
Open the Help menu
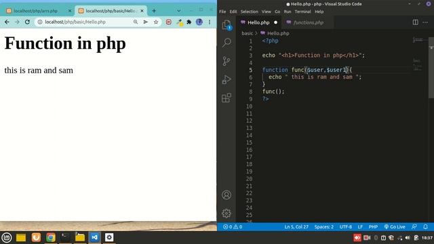point(319,12)
